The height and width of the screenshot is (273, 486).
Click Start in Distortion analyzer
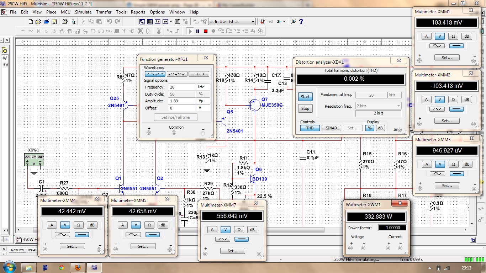[x=305, y=97]
